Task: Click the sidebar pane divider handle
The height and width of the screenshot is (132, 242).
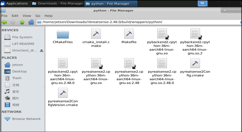Action: click(45, 88)
